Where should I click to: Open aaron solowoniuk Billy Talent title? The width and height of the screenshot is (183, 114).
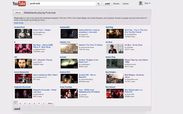(45, 75)
